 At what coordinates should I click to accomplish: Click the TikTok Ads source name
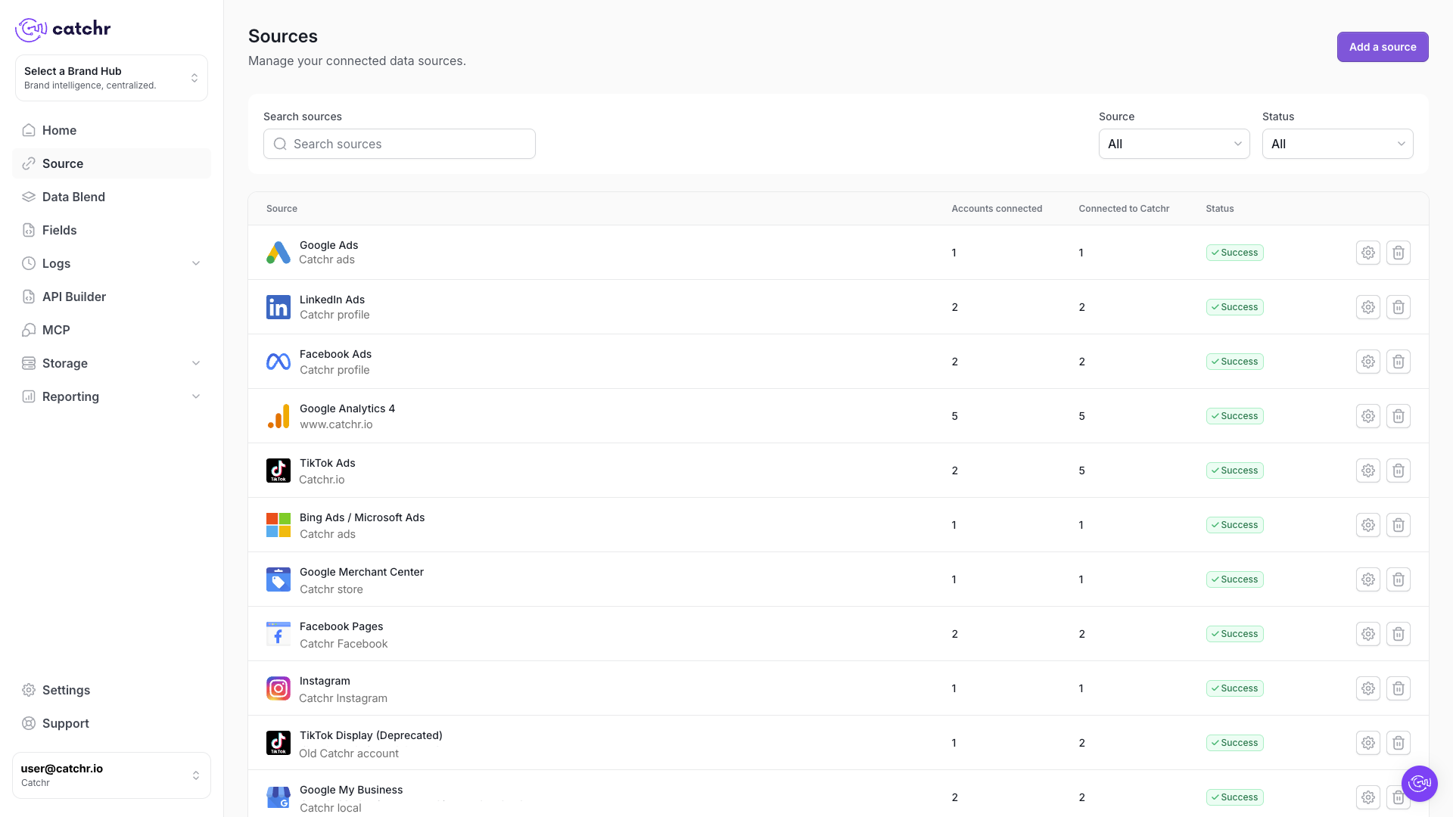[x=328, y=463]
